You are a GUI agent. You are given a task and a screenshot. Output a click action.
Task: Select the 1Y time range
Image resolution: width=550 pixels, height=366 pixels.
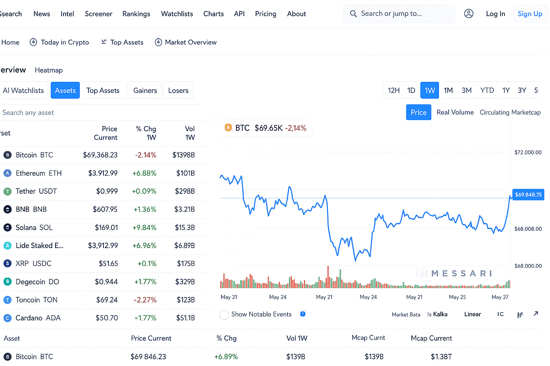pos(506,90)
